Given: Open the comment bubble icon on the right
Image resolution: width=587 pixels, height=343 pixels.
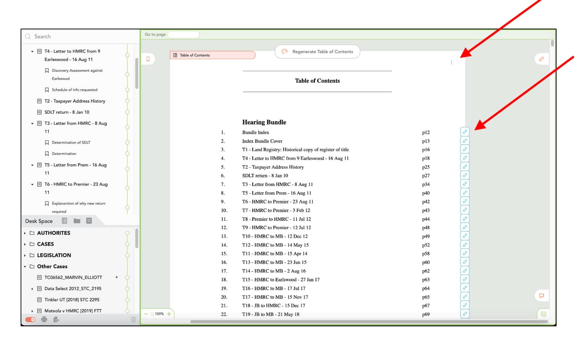Looking at the screenshot, I should [x=541, y=295].
